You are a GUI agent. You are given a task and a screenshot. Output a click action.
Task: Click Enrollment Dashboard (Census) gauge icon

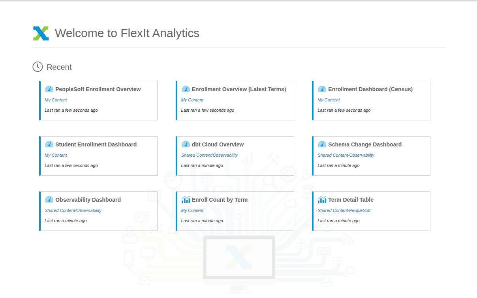tap(322, 89)
